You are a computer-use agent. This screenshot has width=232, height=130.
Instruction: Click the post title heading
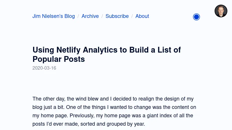tap(106, 54)
